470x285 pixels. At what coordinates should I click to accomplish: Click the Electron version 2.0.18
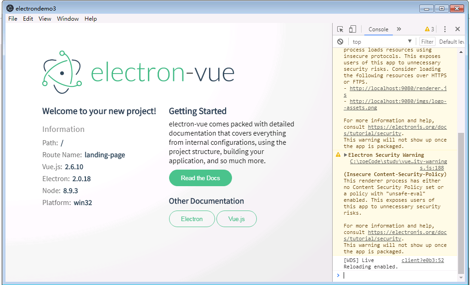(x=81, y=179)
